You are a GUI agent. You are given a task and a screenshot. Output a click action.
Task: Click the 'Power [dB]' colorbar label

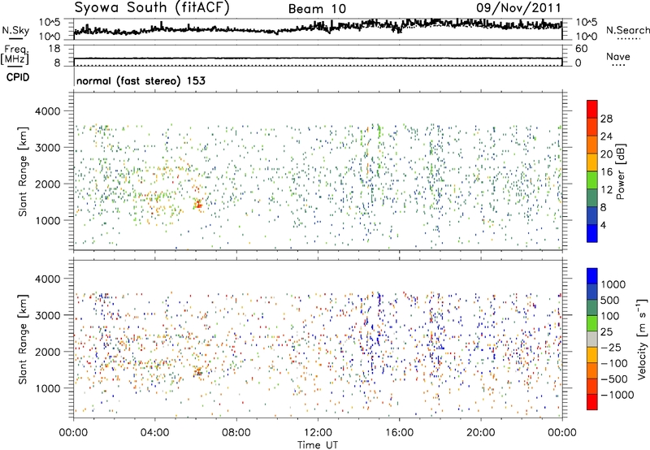[x=620, y=171]
